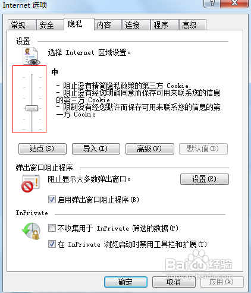Click the pop-up blocker stop-sign icon
Viewport: 251px width, 293px height.
point(30,184)
